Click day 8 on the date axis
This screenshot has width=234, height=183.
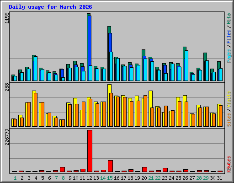(x=63, y=178)
